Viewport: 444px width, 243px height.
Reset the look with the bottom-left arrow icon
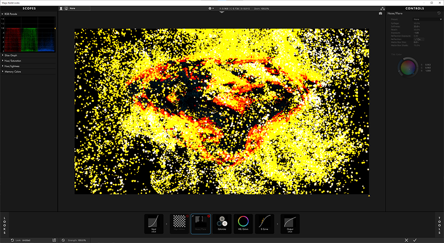[x=12, y=240]
